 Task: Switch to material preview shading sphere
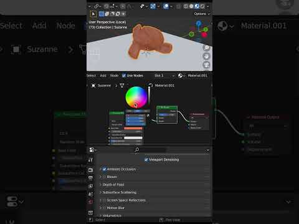(197, 6)
